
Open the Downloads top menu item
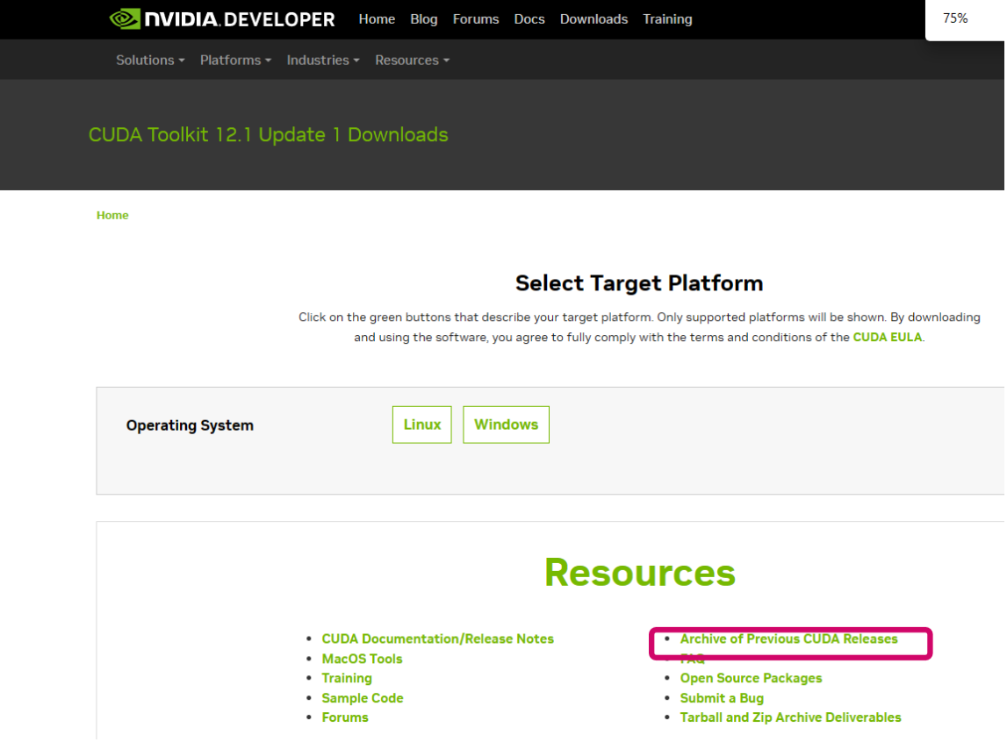click(594, 19)
